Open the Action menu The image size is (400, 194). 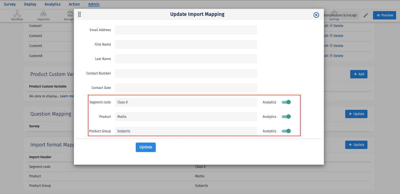tap(74, 4)
